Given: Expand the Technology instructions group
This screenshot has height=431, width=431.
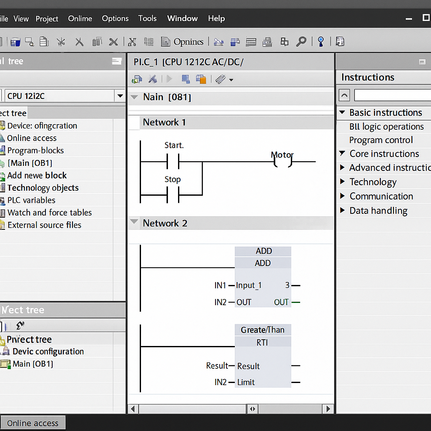Looking at the screenshot, I should point(342,182).
